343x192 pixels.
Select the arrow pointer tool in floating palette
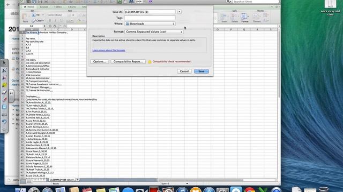4,63
